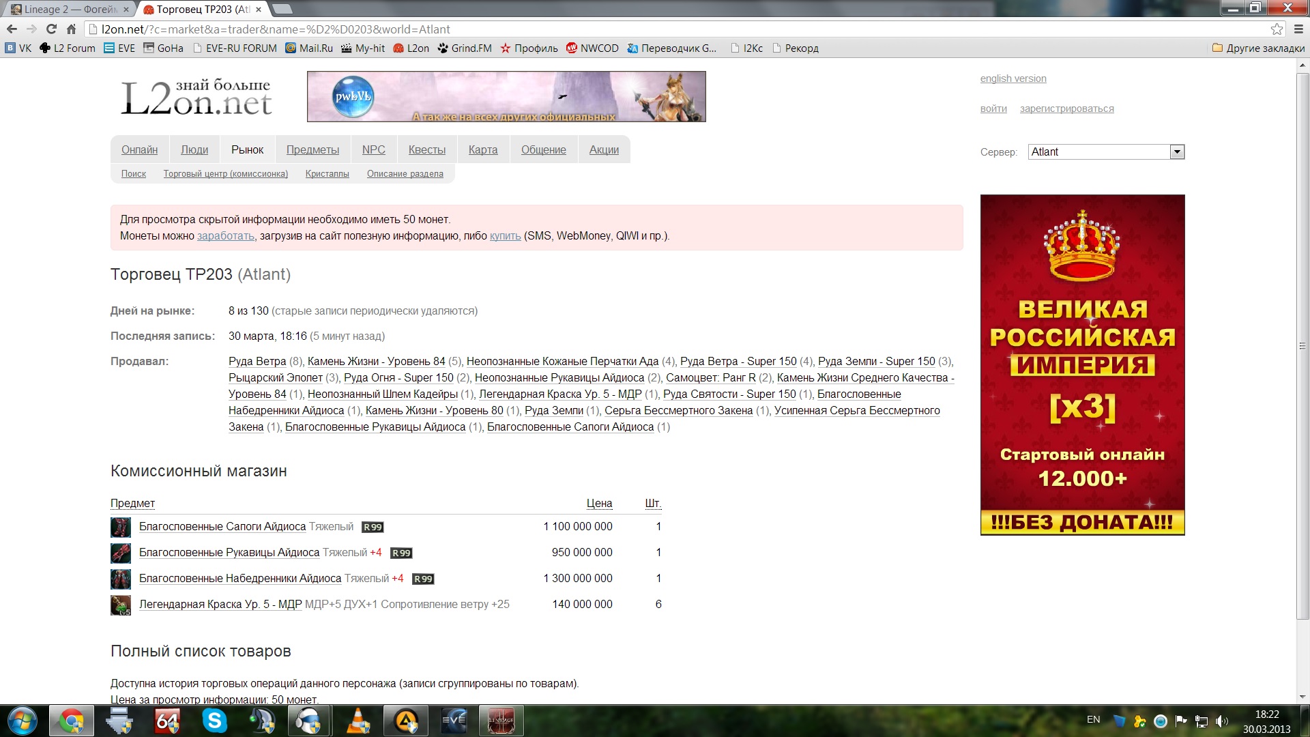This screenshot has height=737, width=1310.
Task: Switch to Lineage 2 Форейн tab
Action: pos(68,9)
